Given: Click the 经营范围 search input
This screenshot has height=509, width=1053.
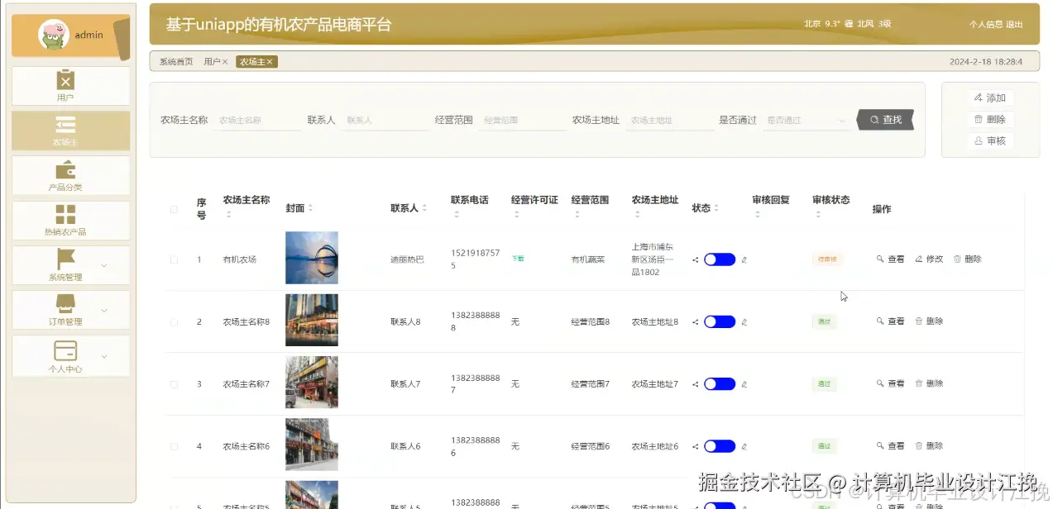Looking at the screenshot, I should coord(522,121).
